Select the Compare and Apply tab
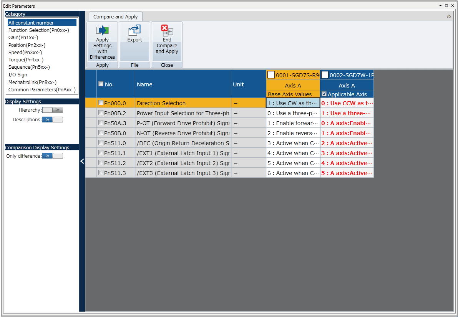Viewport: 458px width, 317px height. 116,17
